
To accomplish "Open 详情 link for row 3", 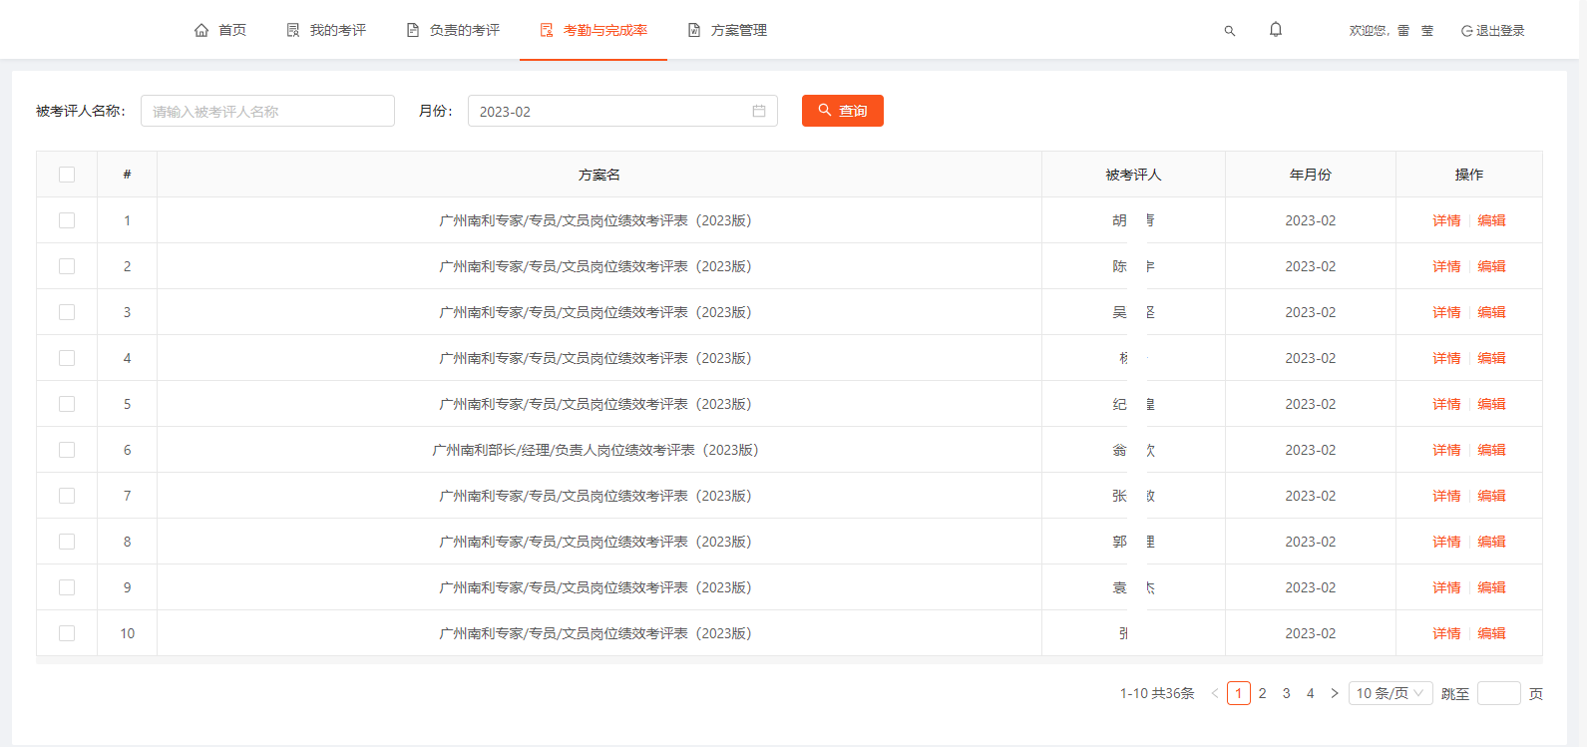I will [1446, 312].
